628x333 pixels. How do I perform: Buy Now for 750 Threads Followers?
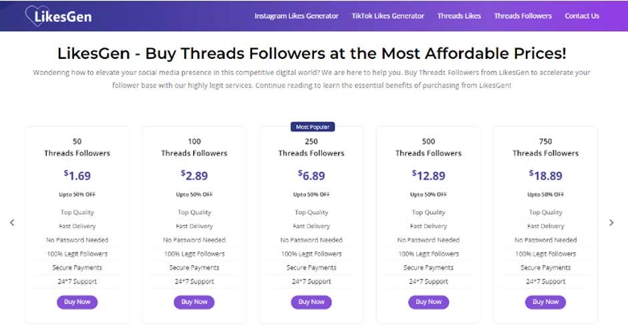546,302
